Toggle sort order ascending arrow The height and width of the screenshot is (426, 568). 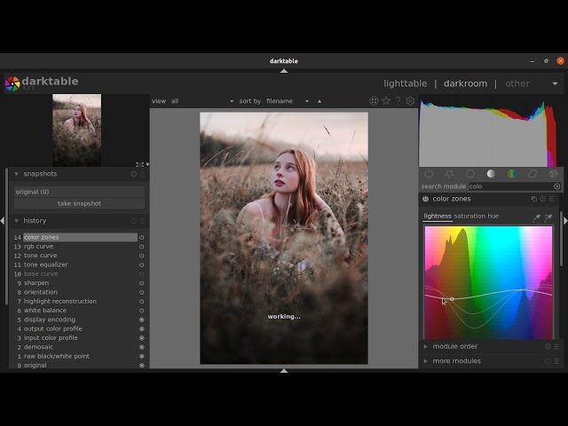(x=319, y=101)
